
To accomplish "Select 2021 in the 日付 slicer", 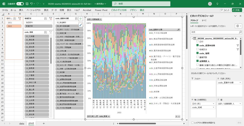I will [14, 22].
